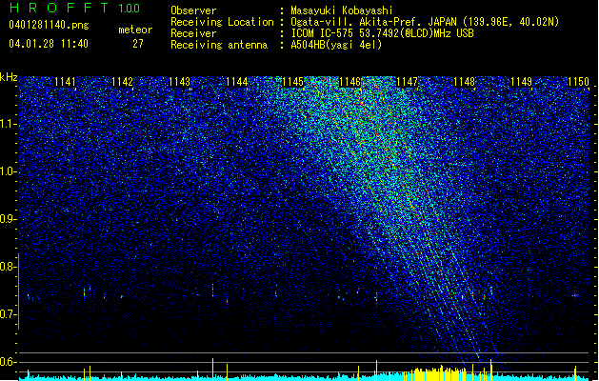Click the 1147 time axis marker
The image size is (599, 381).
pos(408,82)
